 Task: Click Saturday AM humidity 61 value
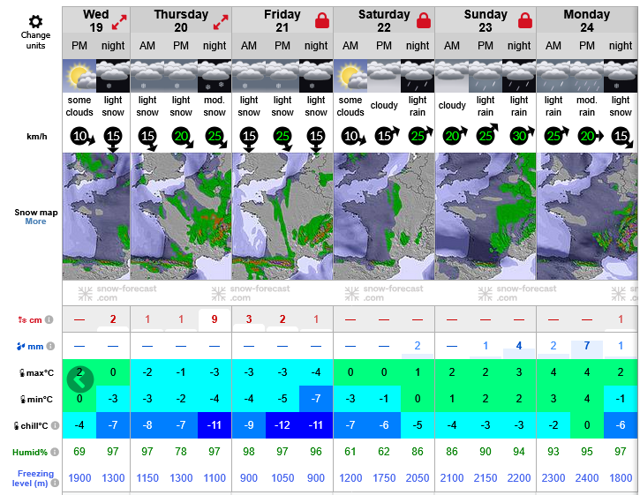(x=350, y=452)
